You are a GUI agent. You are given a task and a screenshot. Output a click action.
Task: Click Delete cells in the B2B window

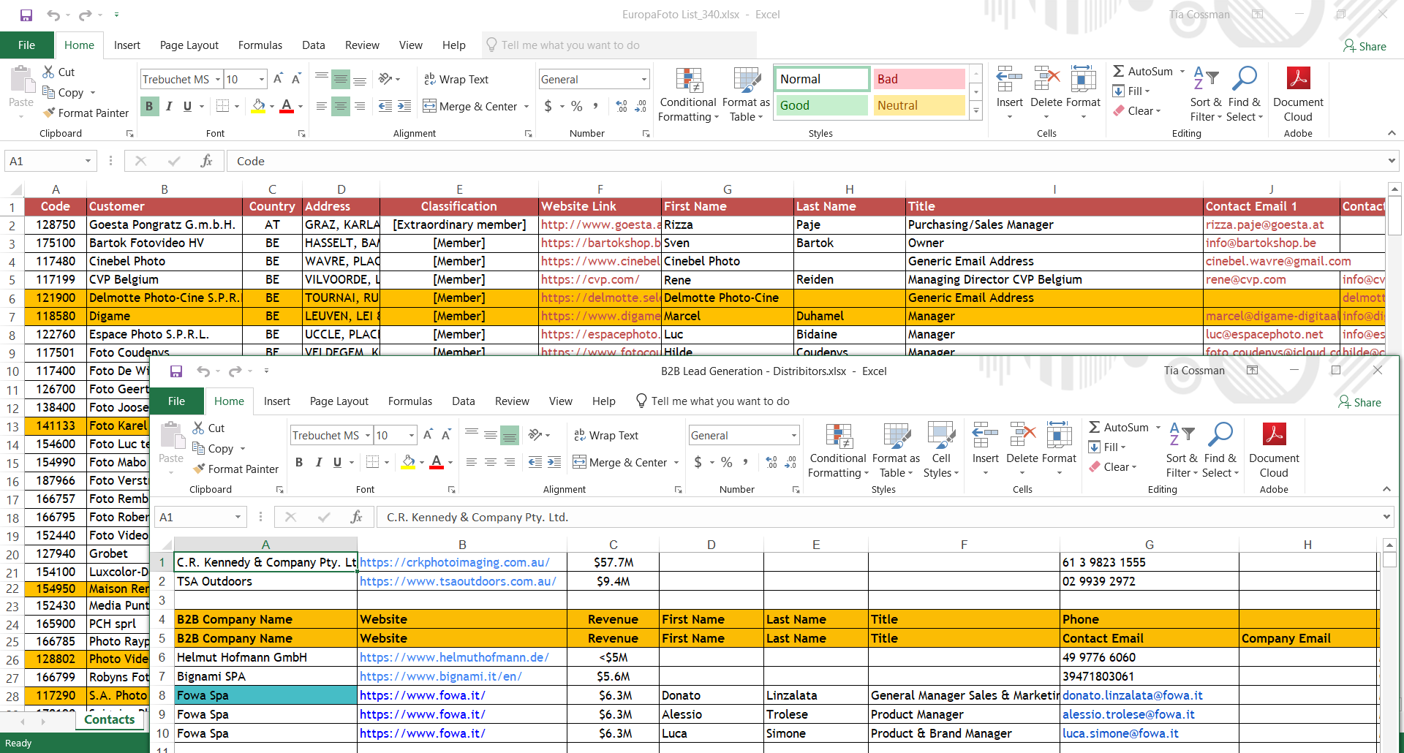click(x=1022, y=450)
